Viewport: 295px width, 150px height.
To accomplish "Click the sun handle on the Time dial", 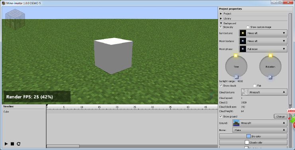I will pos(236,56).
